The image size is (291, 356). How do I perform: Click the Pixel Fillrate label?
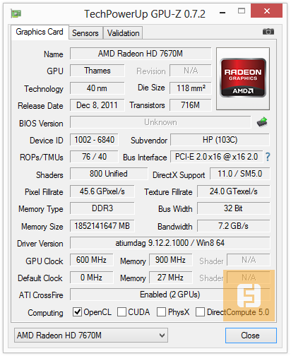point(44,192)
